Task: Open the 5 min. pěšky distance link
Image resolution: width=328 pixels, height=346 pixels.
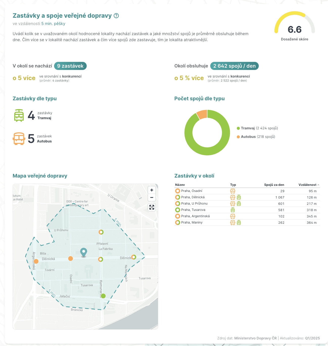Action: (53, 23)
